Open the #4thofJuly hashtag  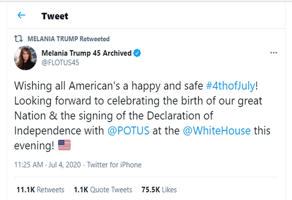(x=232, y=86)
